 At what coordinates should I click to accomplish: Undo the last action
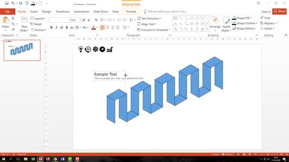click(x=13, y=3)
